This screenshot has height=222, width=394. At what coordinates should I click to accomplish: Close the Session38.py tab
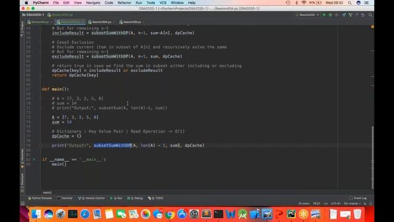point(143,22)
